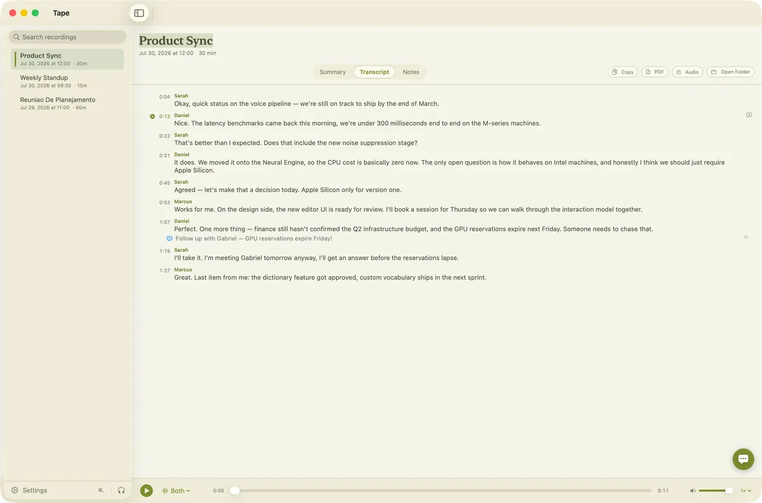
Task: Add a comment on Daniel's 0:12 line
Action: 749,115
